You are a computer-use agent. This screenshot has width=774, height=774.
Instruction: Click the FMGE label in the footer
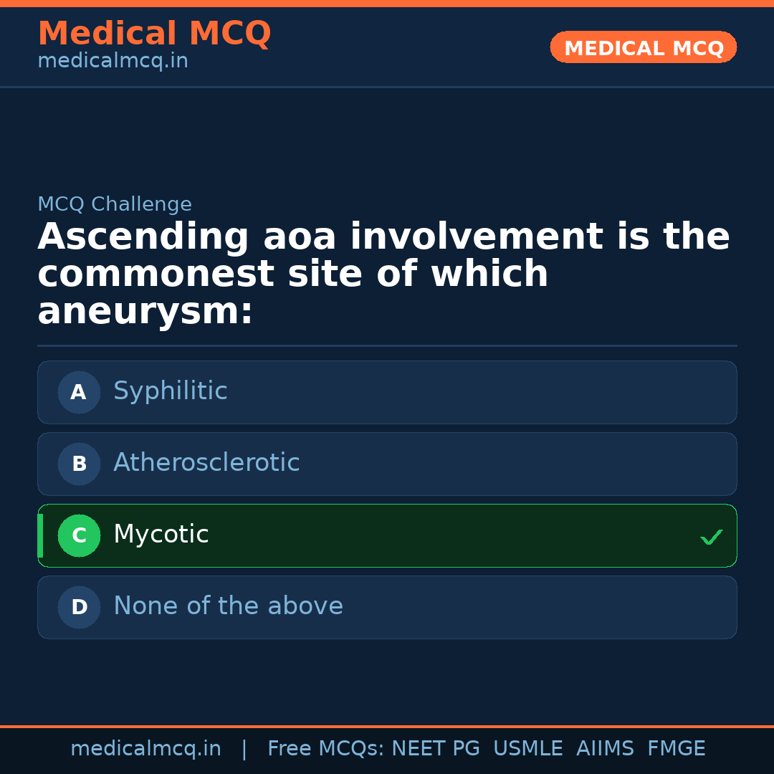[676, 747]
